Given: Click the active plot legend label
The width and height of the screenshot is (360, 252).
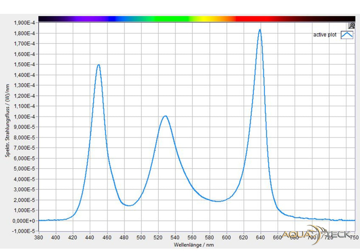Looking at the screenshot, I should pyautogui.click(x=324, y=35).
